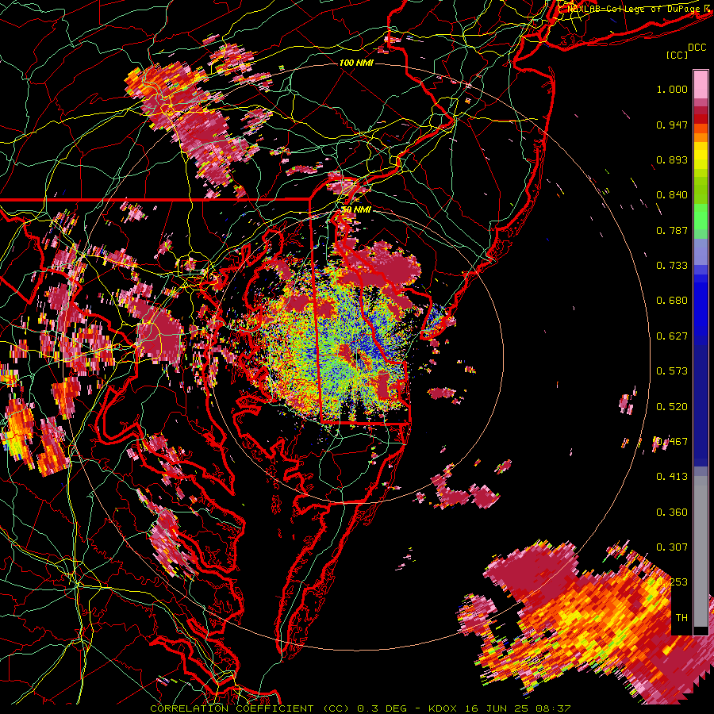Click the KDOX station identifier
Image resolution: width=714 pixels, height=714 pixels.
click(x=444, y=708)
